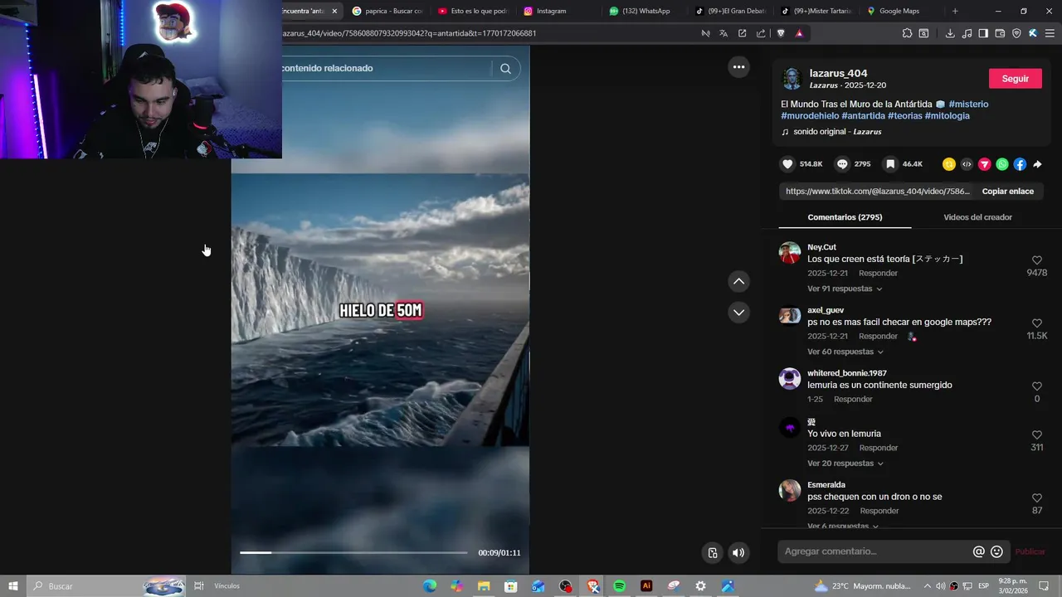
Task: Open the #antartida hashtag
Action: (x=863, y=116)
